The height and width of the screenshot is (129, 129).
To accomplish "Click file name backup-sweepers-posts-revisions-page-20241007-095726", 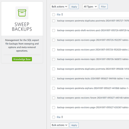I will tap(93, 40).
